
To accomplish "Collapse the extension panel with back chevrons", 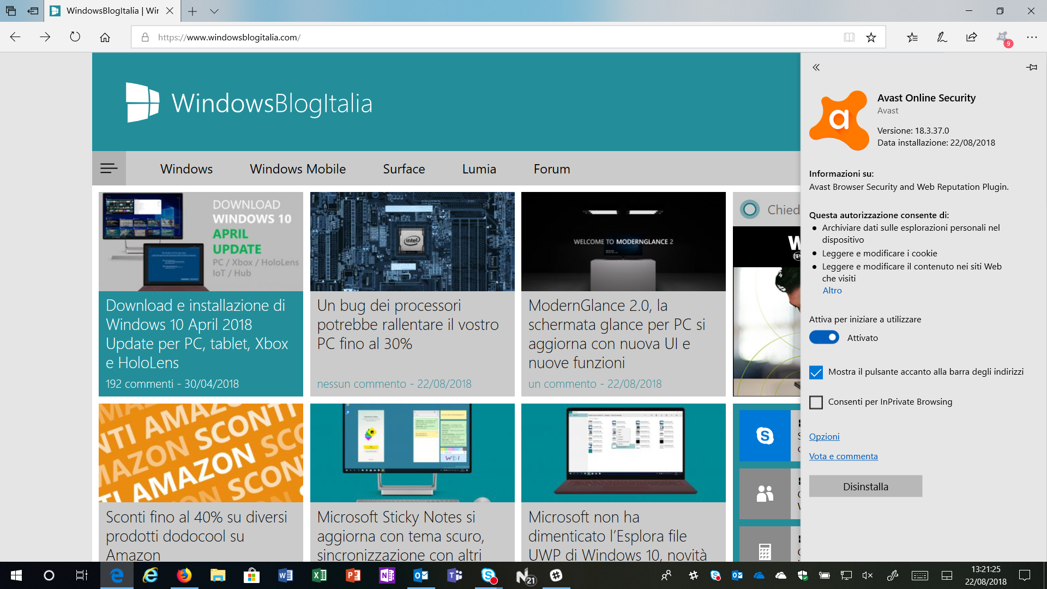I will pos(816,68).
